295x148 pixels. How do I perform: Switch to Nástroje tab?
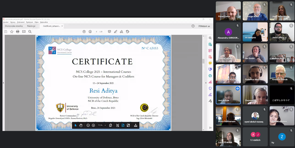[x=31, y=26]
